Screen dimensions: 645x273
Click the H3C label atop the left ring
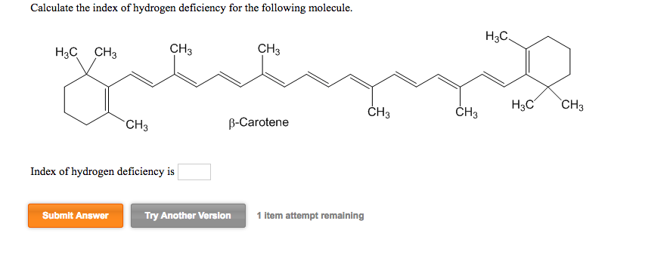(67, 53)
